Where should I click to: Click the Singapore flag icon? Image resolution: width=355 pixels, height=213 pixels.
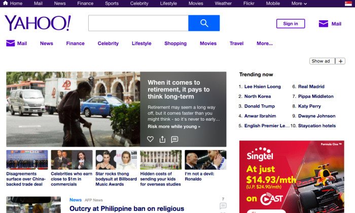click(x=347, y=4)
